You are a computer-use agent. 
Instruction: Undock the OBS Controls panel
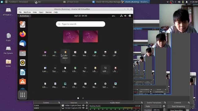(189, 103)
